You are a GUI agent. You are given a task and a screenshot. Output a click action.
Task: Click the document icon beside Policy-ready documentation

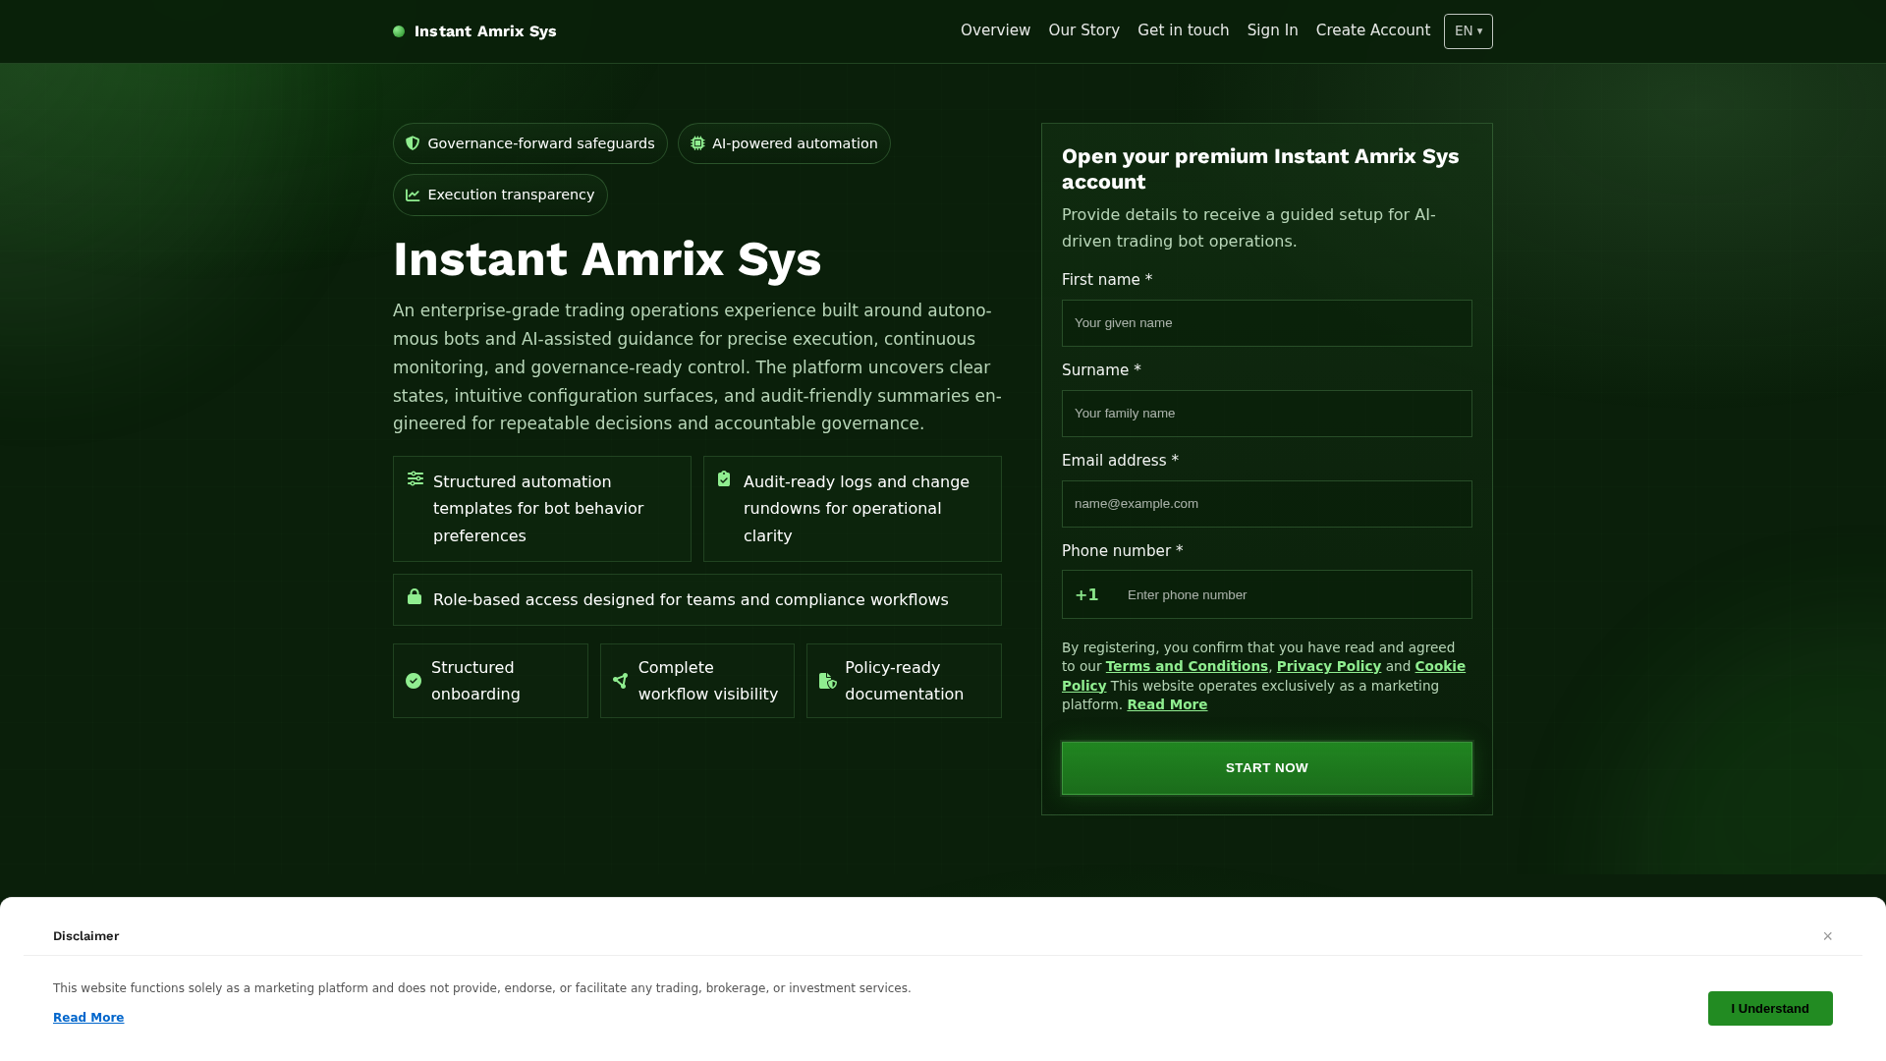(x=828, y=681)
